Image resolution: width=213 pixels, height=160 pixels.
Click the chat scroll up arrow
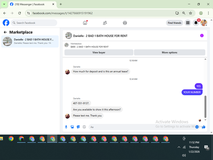tap(205, 59)
